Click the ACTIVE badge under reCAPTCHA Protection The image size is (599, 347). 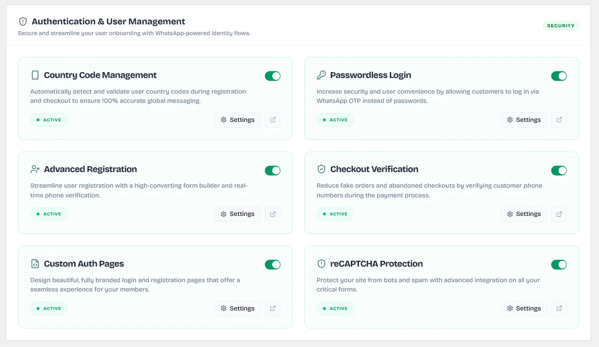coord(335,308)
